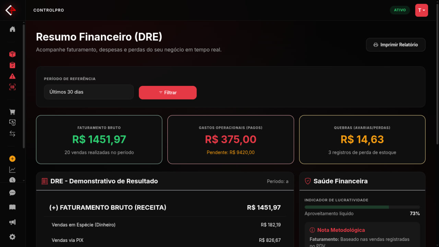Open the red barcode scanner icon

pos(12,87)
